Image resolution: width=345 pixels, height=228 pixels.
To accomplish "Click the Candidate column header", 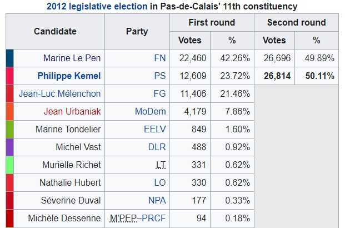I will click(55, 31).
